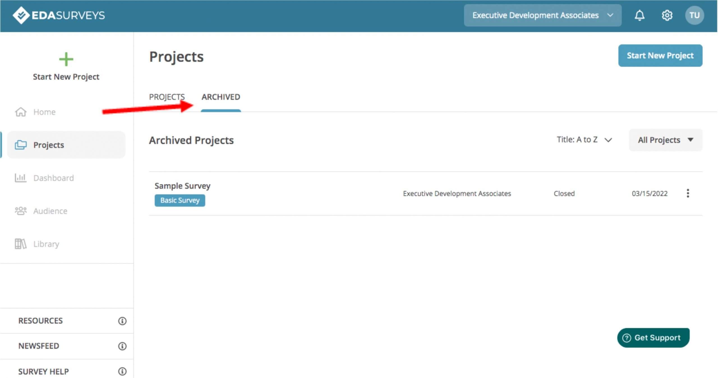Expand the SURVEY HELP section
718x378 pixels.
pyautogui.click(x=67, y=371)
